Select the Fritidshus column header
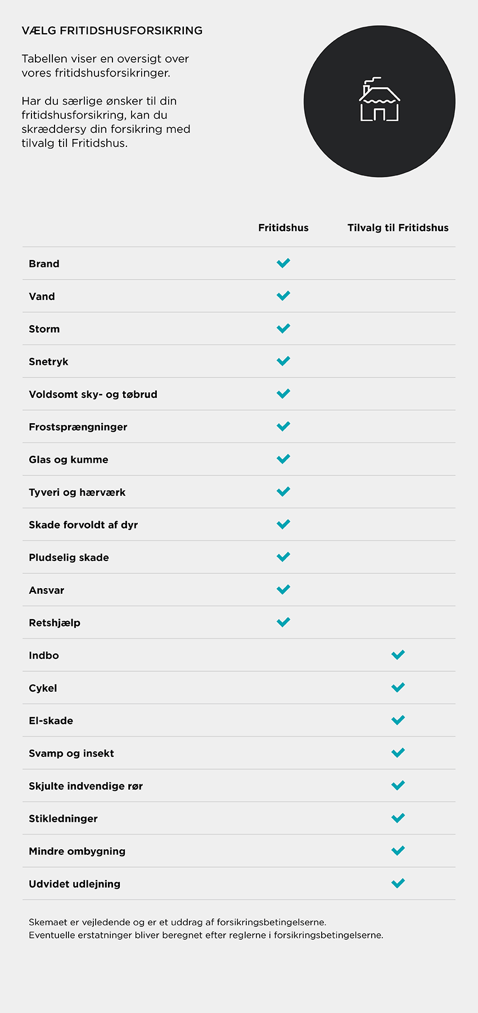 click(x=283, y=228)
